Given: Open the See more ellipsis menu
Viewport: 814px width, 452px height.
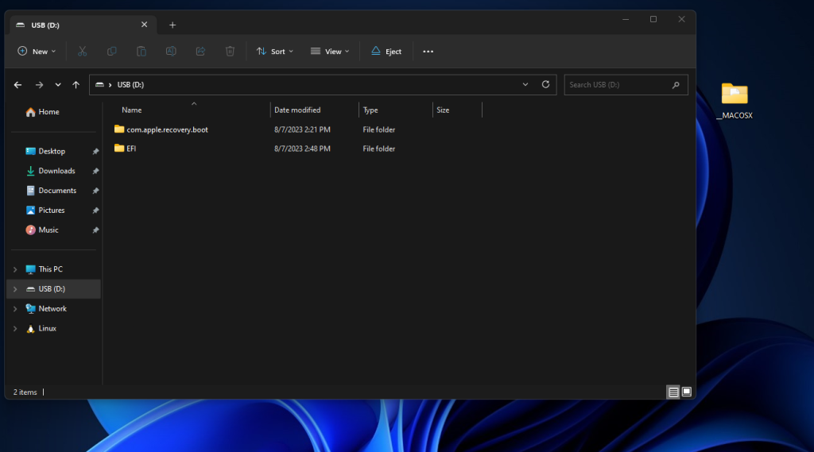Looking at the screenshot, I should (x=428, y=52).
